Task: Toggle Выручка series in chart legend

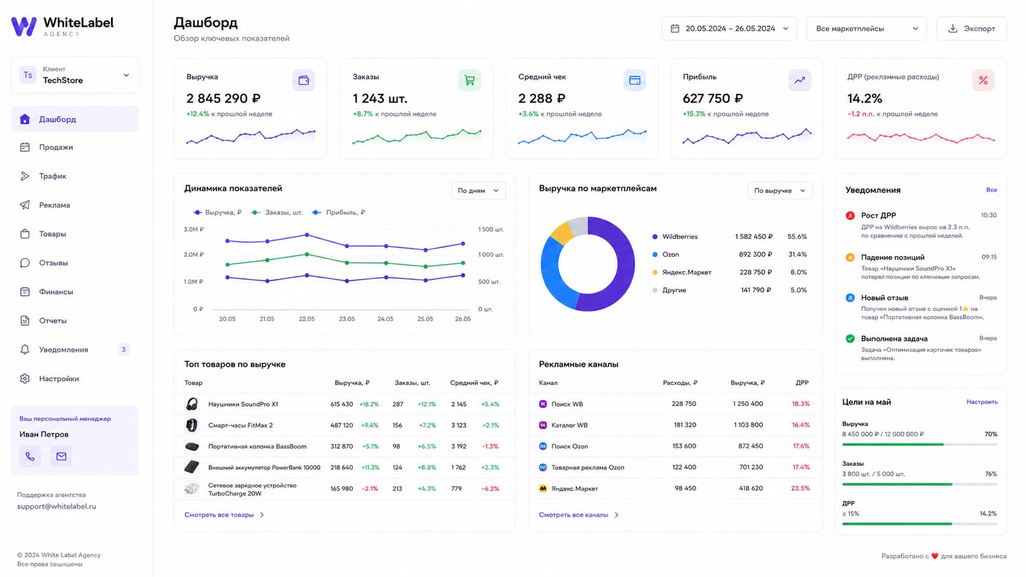Action: click(217, 212)
